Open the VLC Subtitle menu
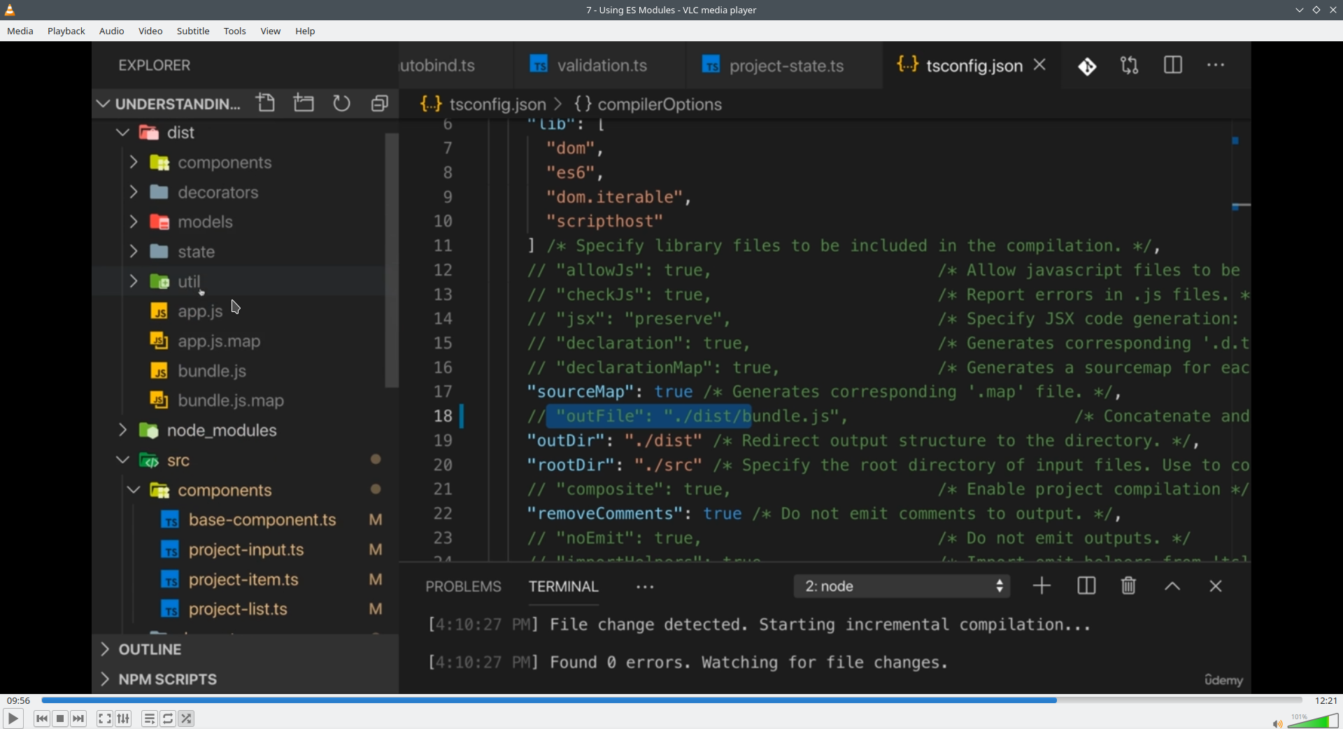The height and width of the screenshot is (729, 1343). point(193,31)
